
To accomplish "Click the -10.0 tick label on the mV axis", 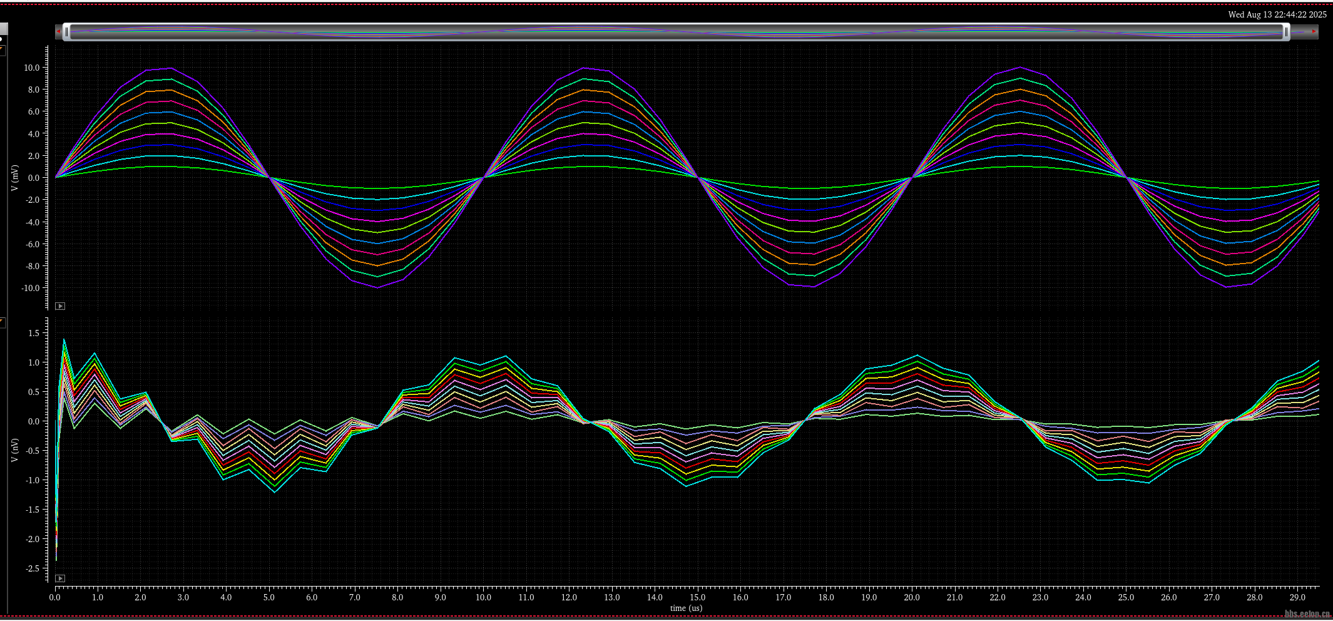I will [x=29, y=288].
